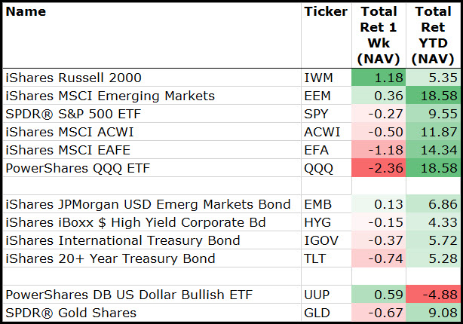This screenshot has height=324, width=463.
Task: Select the Total Ret YTD header
Action: click(x=434, y=35)
